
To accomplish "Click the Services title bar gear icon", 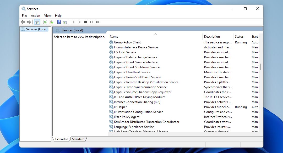I will coord(24,9).
